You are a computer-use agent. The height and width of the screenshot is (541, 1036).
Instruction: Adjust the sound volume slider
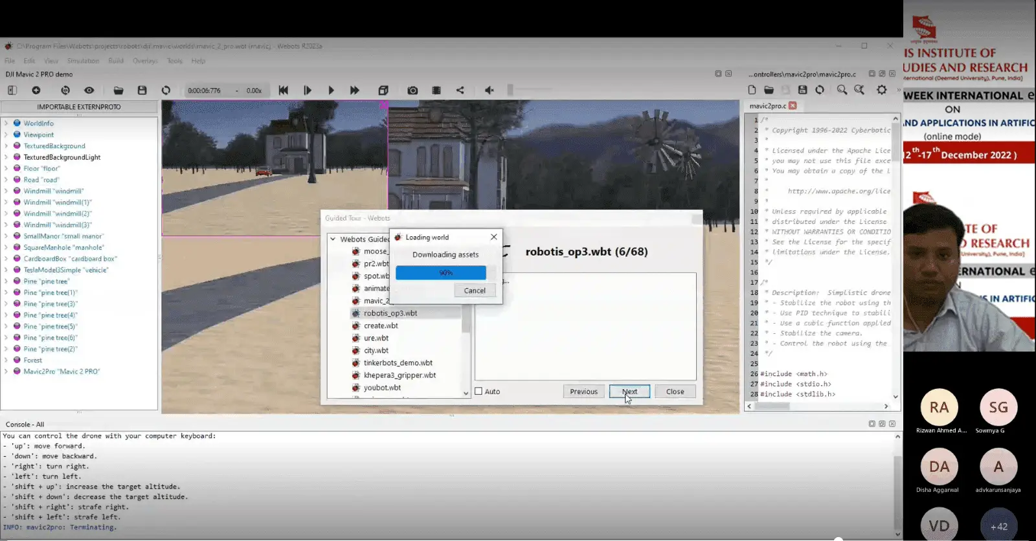(x=531, y=90)
